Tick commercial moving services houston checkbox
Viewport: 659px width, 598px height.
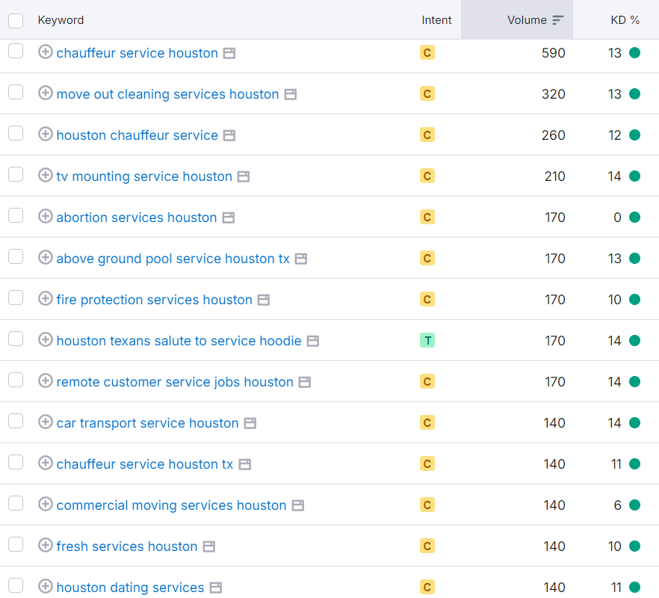click(16, 503)
